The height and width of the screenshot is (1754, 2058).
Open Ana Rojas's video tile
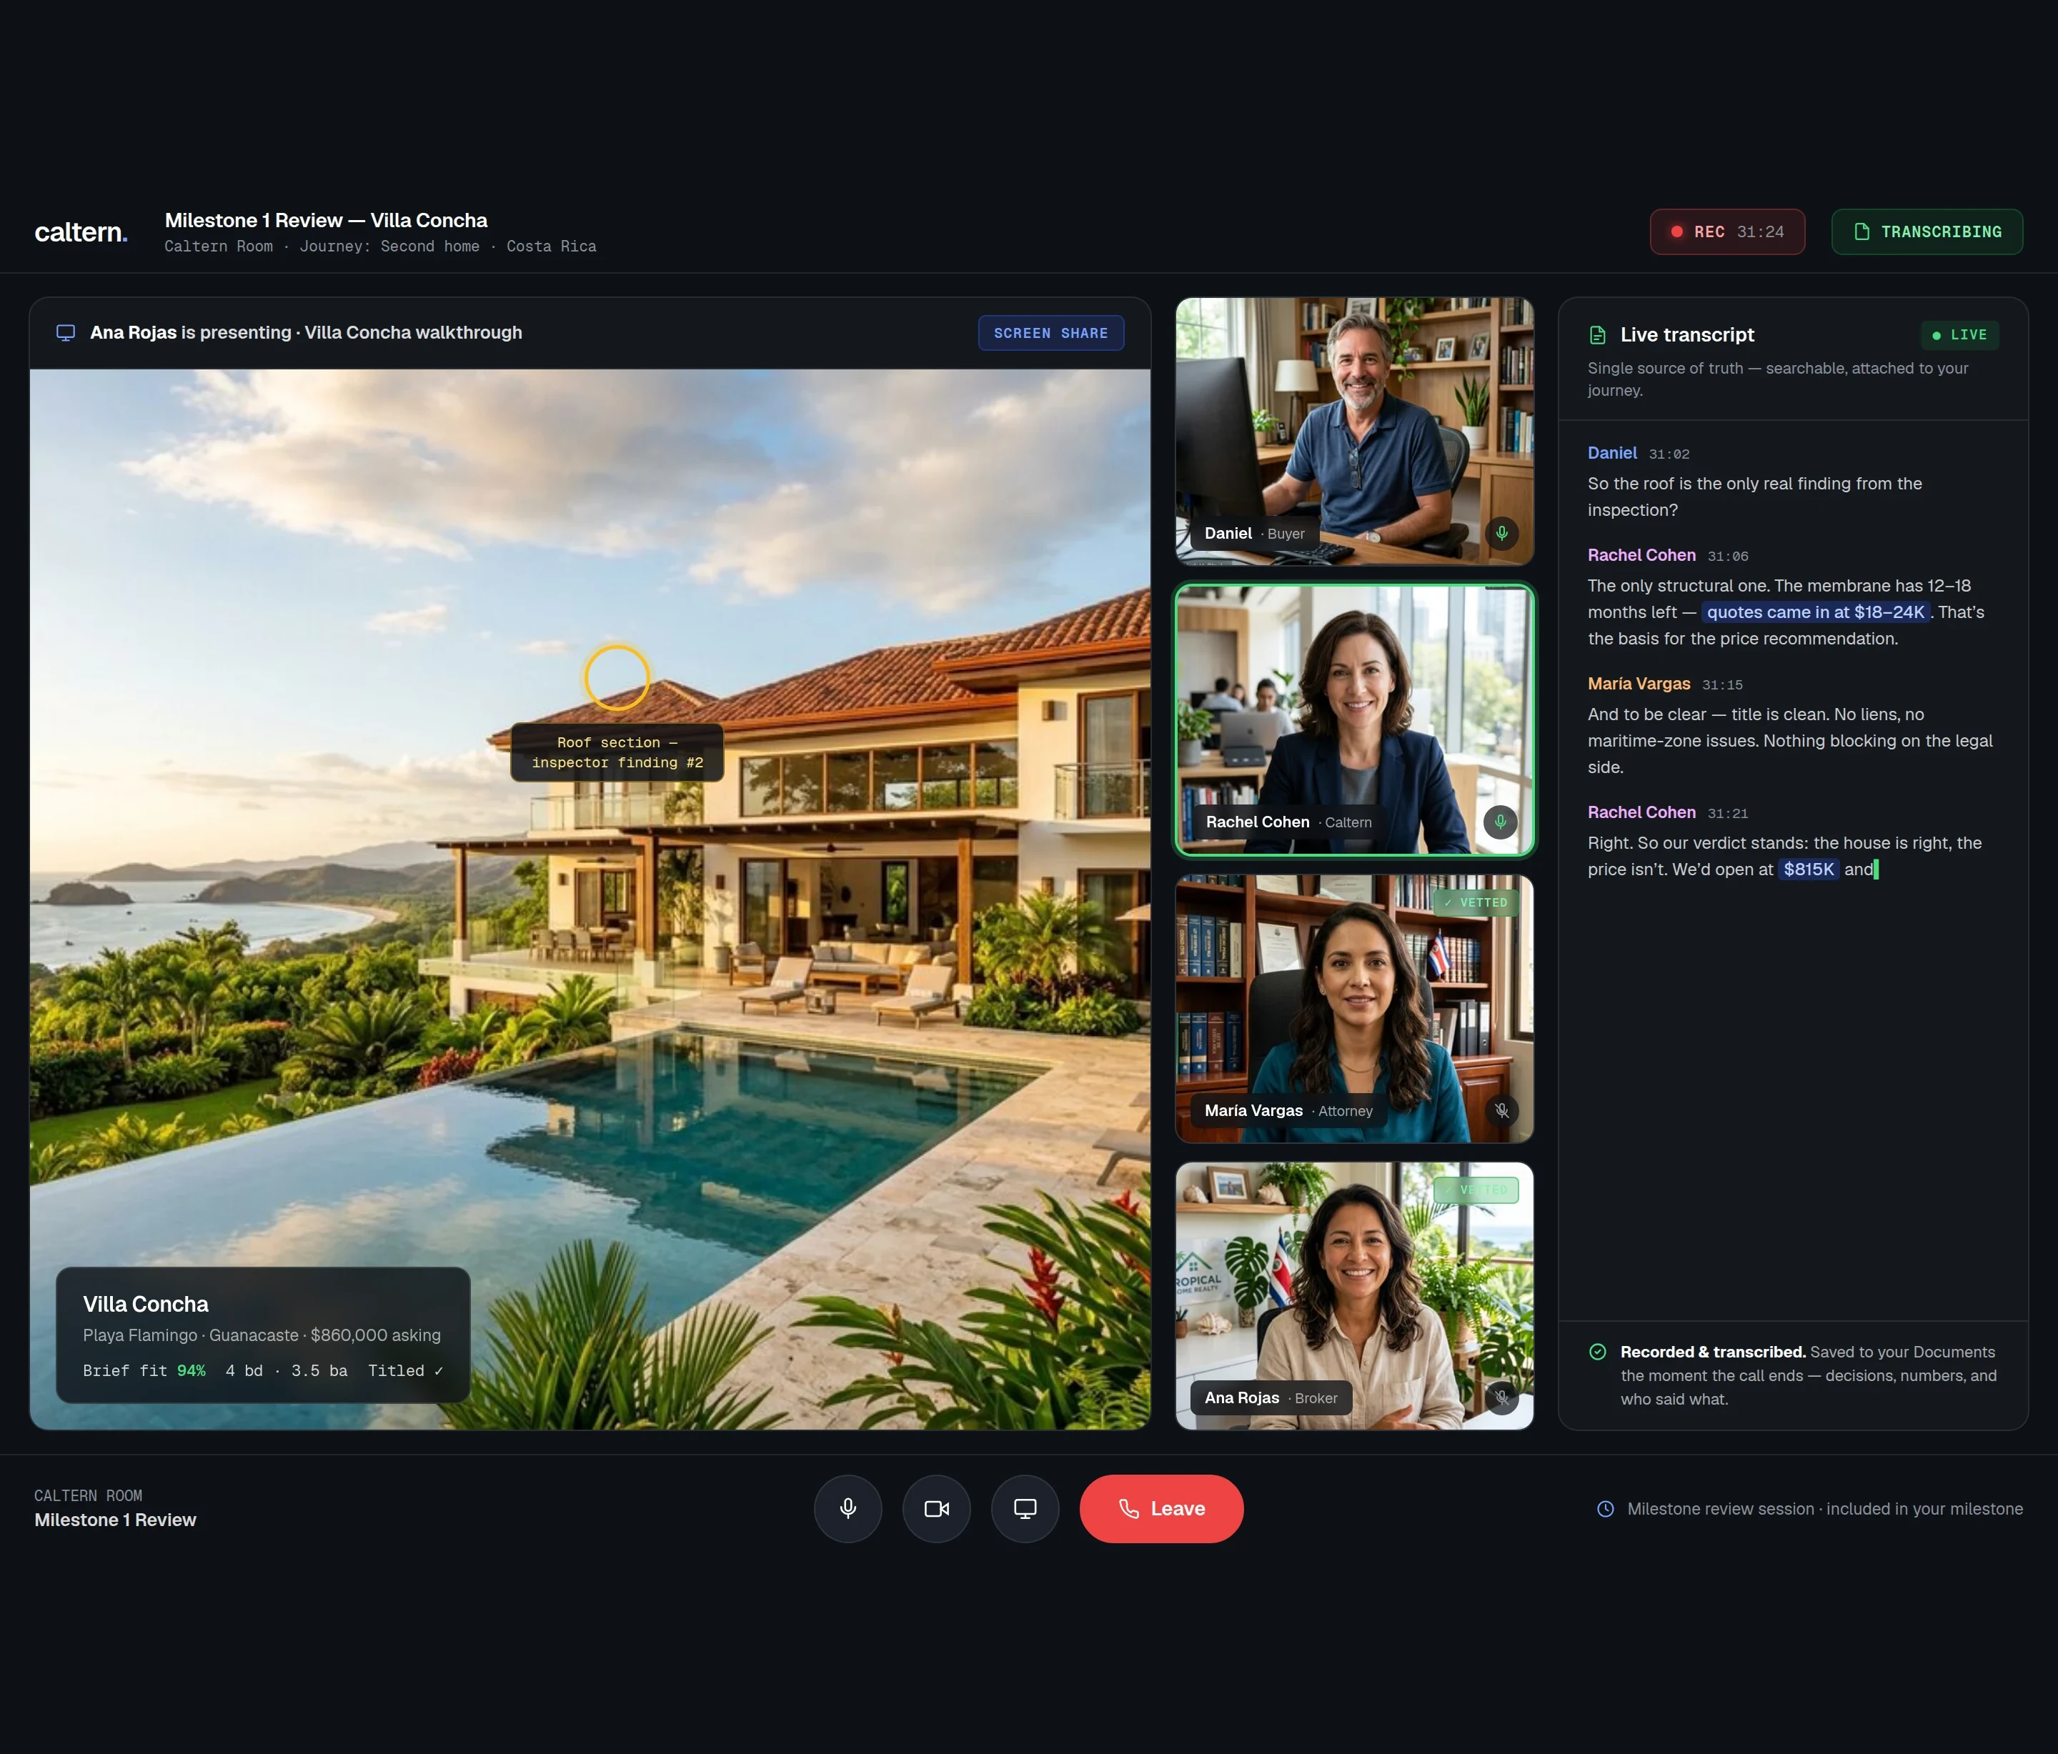coord(1355,1296)
